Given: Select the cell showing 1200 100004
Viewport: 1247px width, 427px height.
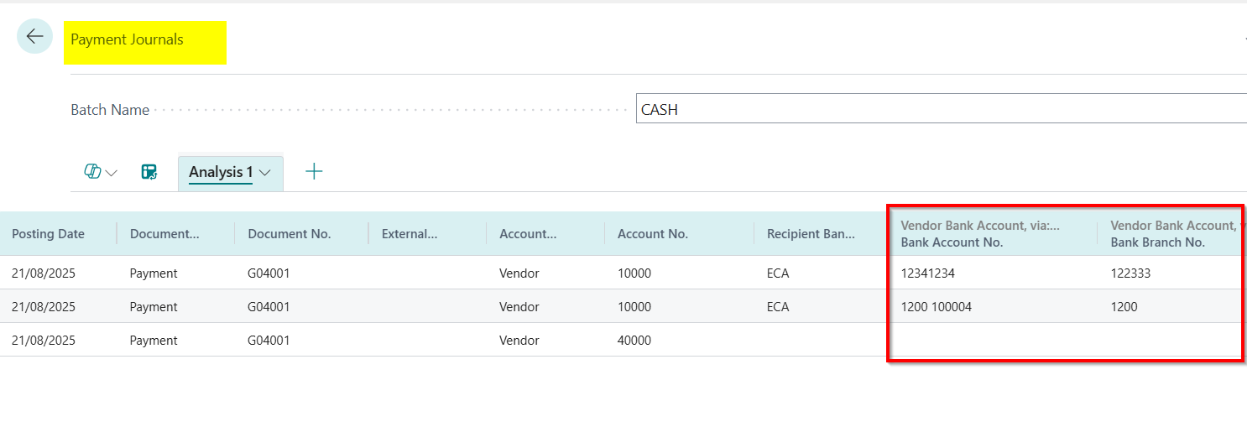Looking at the screenshot, I should (936, 306).
